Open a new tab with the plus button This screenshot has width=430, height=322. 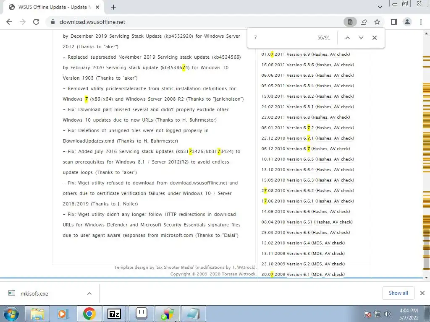point(113,7)
